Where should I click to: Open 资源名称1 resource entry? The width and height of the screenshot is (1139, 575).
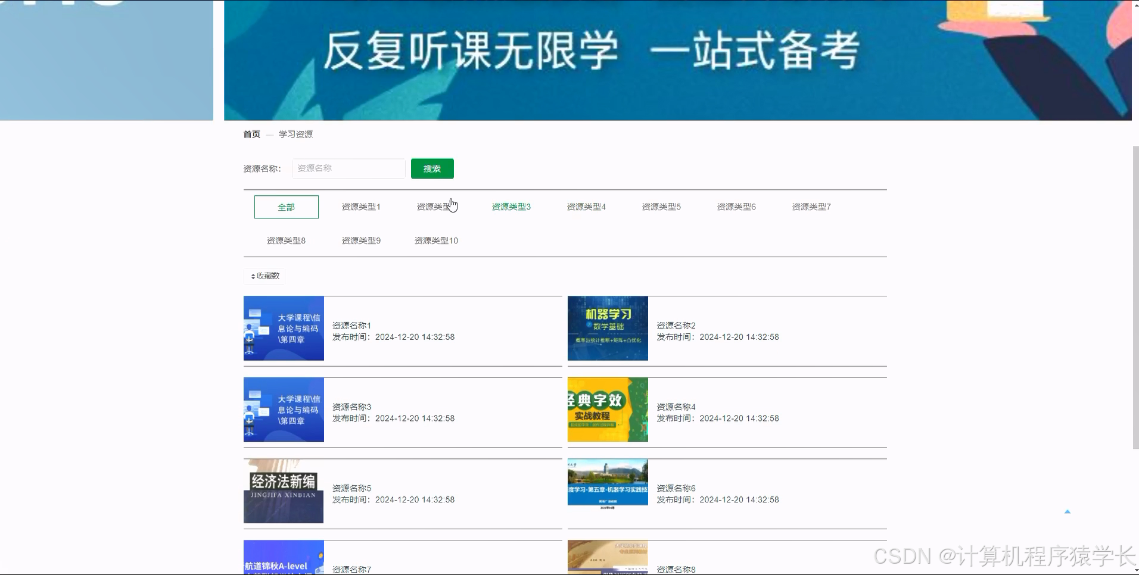click(351, 326)
